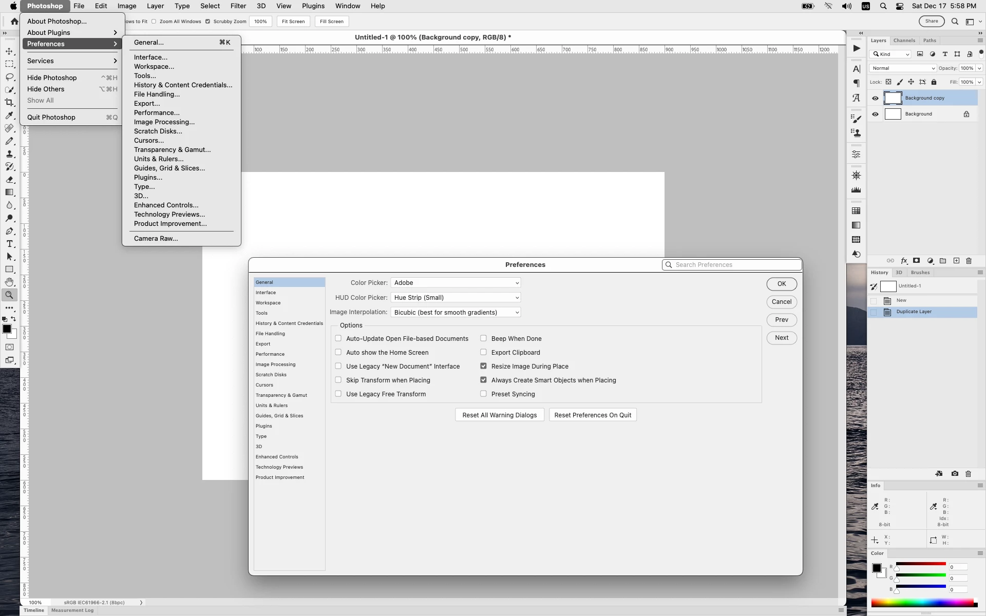Uncheck Resize Image During Place

pos(483,366)
